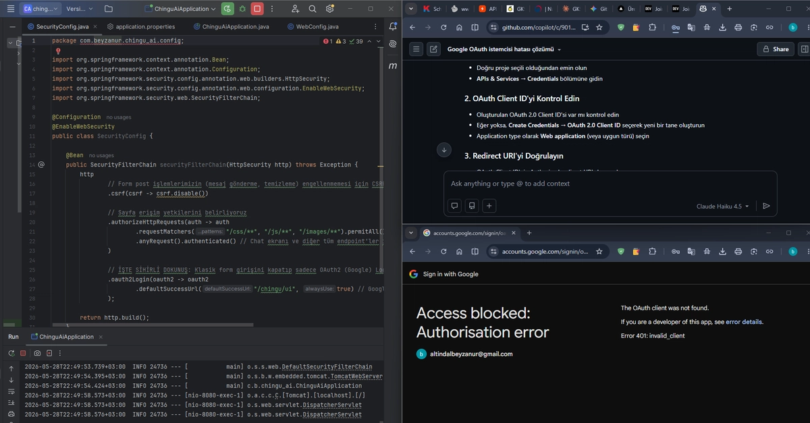Close the SecurityConfig.java tab
The width and height of the screenshot is (810, 423).
click(x=96, y=26)
